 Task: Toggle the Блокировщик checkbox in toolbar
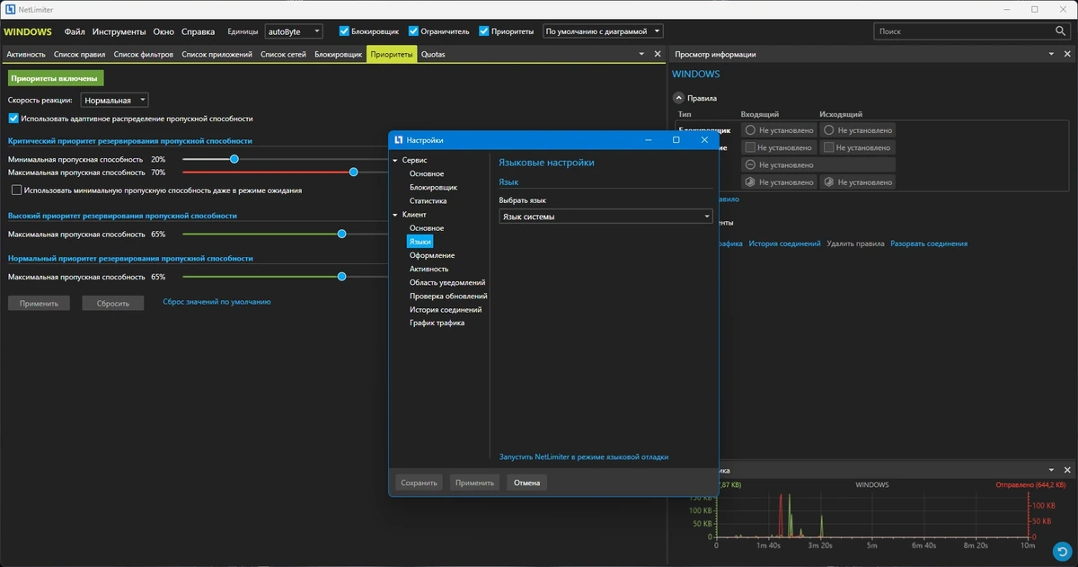[344, 31]
